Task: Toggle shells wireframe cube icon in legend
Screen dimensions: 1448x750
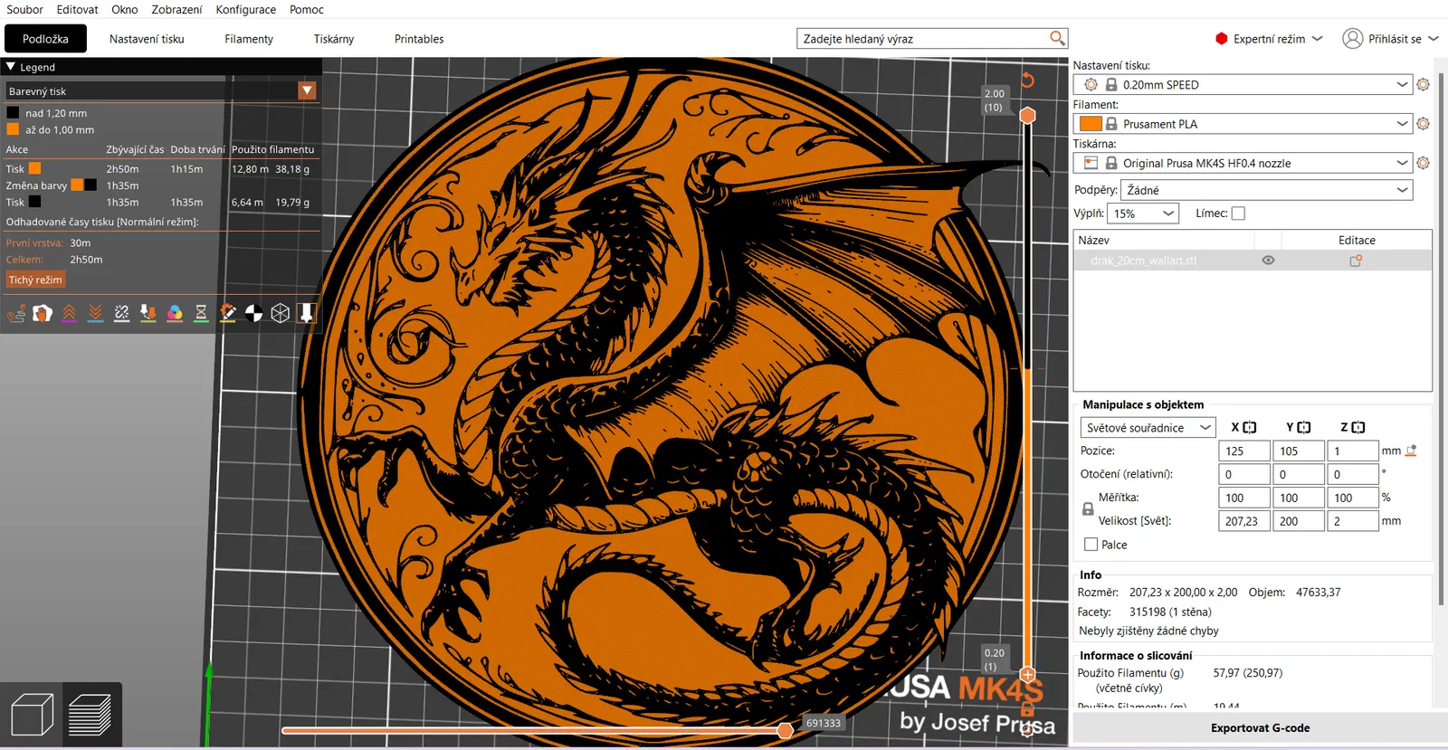Action: 281,313
